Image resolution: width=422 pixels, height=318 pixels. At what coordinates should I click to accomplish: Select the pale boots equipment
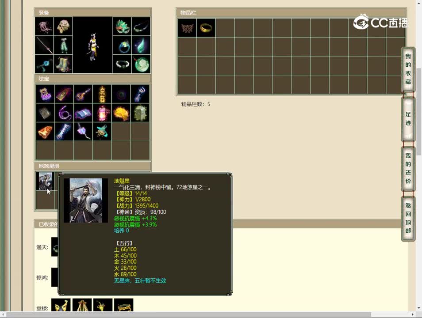[x=63, y=64]
